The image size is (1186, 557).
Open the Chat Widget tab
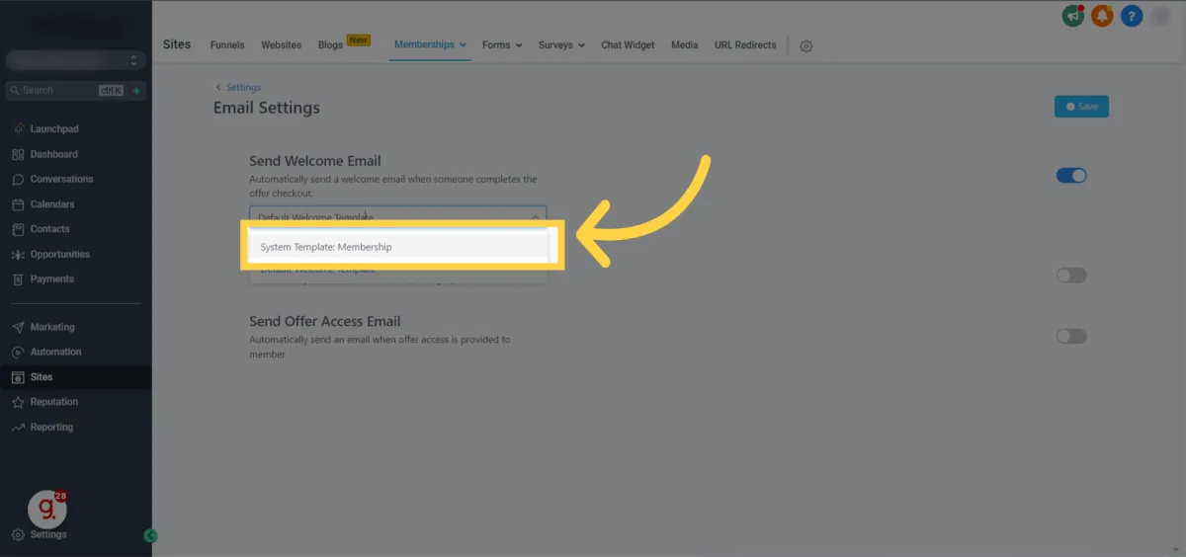coord(628,45)
